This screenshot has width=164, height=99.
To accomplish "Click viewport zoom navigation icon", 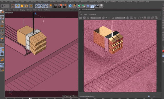I will pos(73,10).
